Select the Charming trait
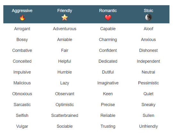Screen dimensions: 173x136 coord(108,40)
